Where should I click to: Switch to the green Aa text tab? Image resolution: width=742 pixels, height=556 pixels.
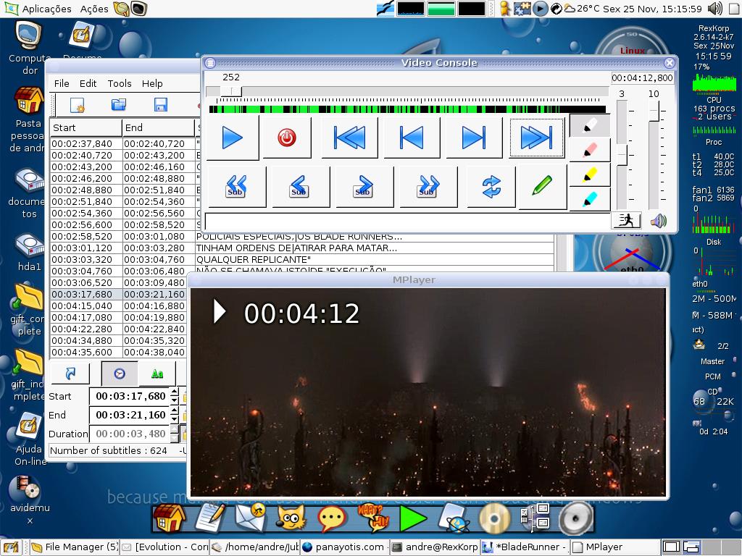point(157,374)
